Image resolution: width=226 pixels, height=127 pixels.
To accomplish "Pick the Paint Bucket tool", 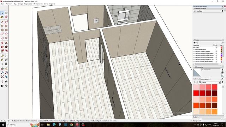I will pyautogui.click(x=2, y=17).
